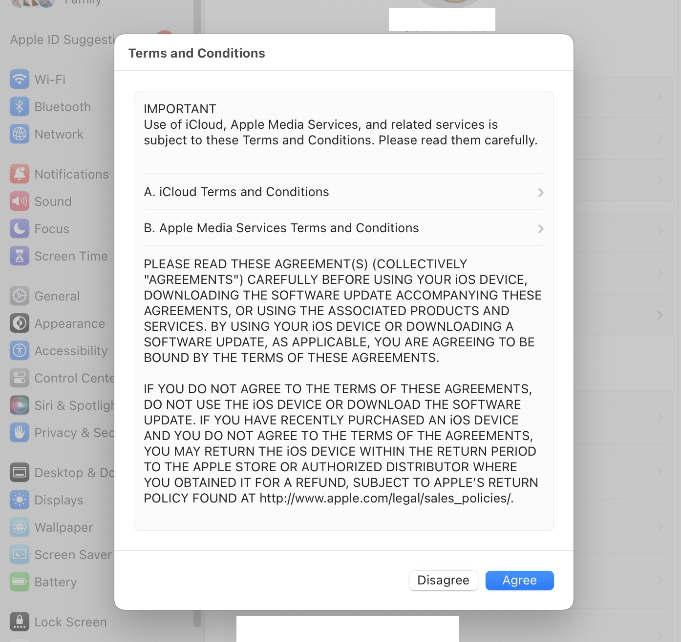Go to Wi-Fi settings label
Screen dimensions: 681x642
point(50,80)
